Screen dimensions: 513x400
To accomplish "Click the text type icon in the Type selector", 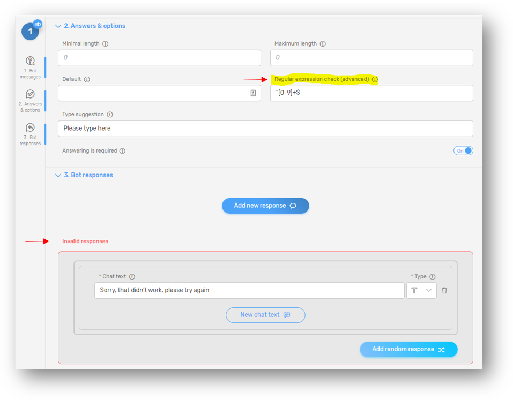I will tap(415, 290).
